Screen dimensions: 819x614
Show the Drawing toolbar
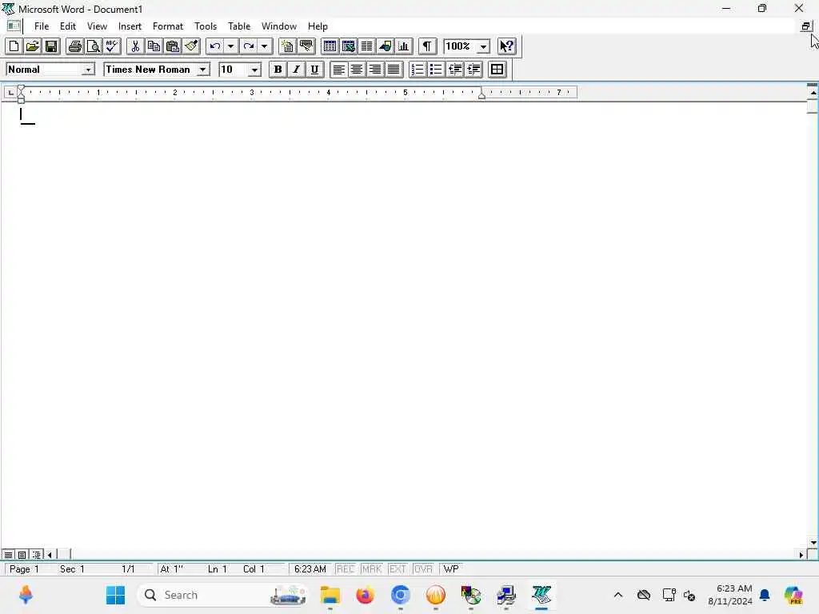click(386, 46)
